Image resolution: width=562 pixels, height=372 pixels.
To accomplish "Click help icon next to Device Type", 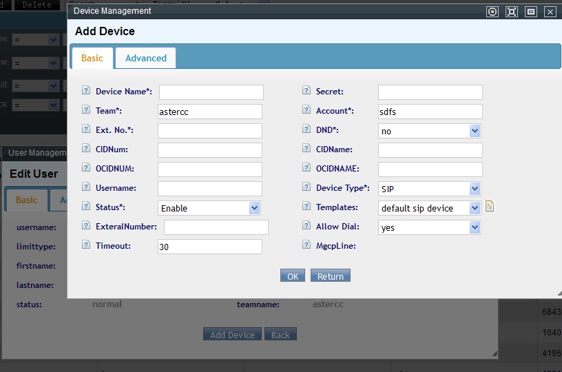I will pyautogui.click(x=306, y=187).
